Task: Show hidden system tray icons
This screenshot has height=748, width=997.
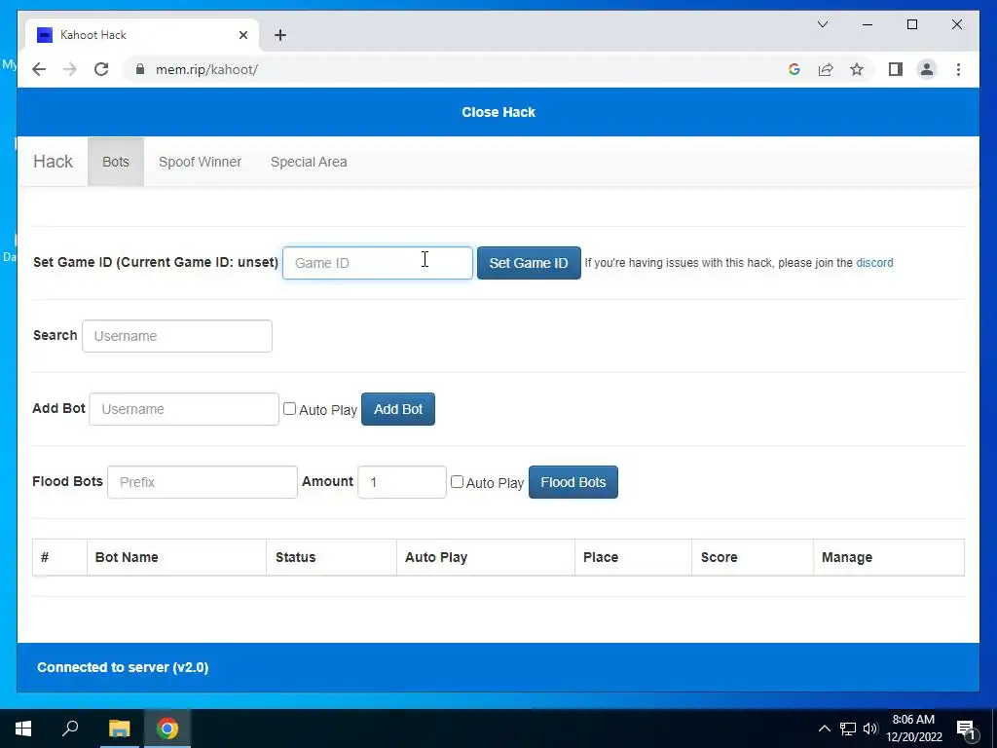Action: point(824,729)
